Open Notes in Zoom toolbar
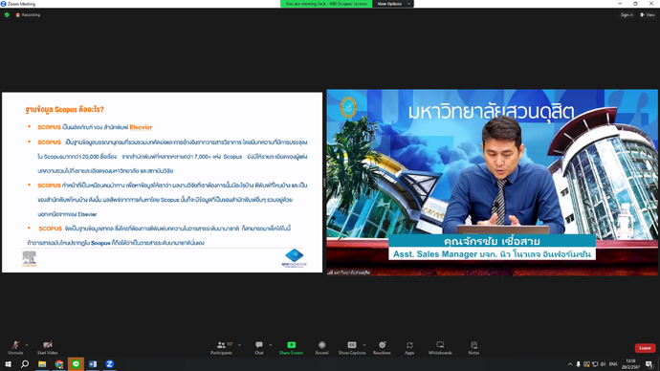The height and width of the screenshot is (371, 660). [473, 347]
